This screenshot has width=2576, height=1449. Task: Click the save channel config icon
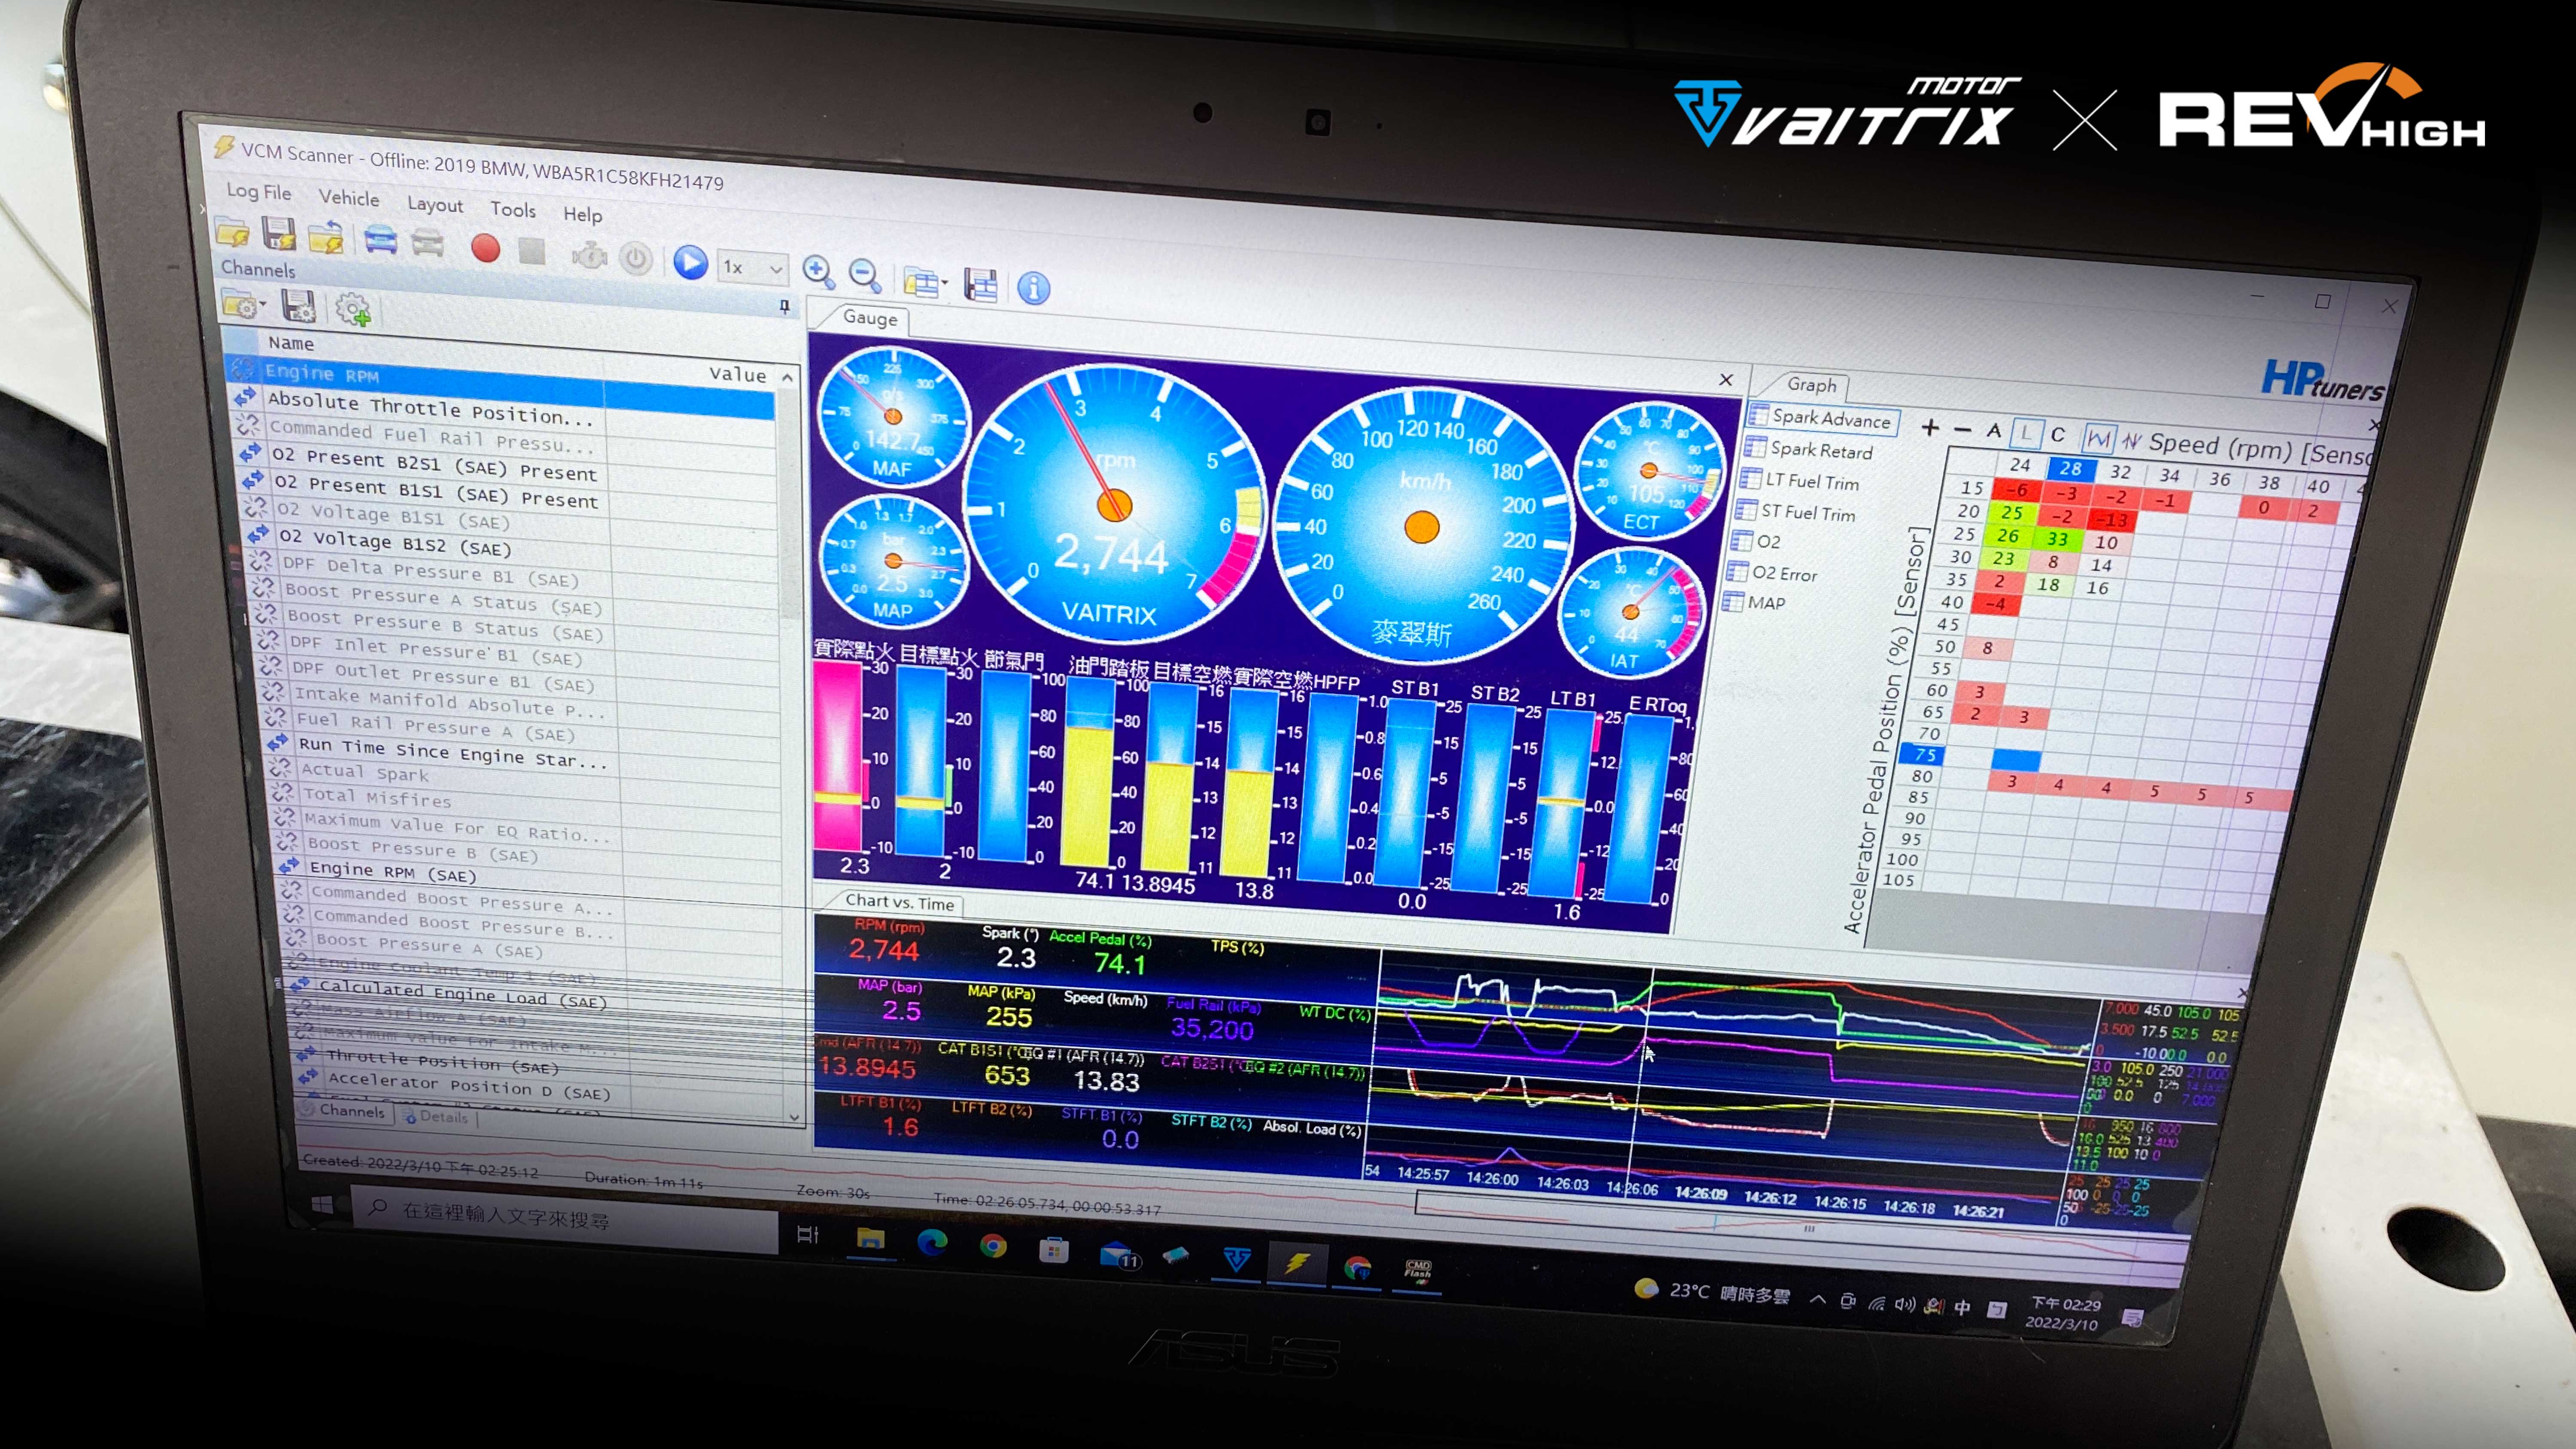point(299,306)
